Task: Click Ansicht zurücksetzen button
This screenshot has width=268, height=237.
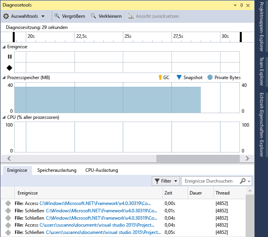Action: pos(153,16)
